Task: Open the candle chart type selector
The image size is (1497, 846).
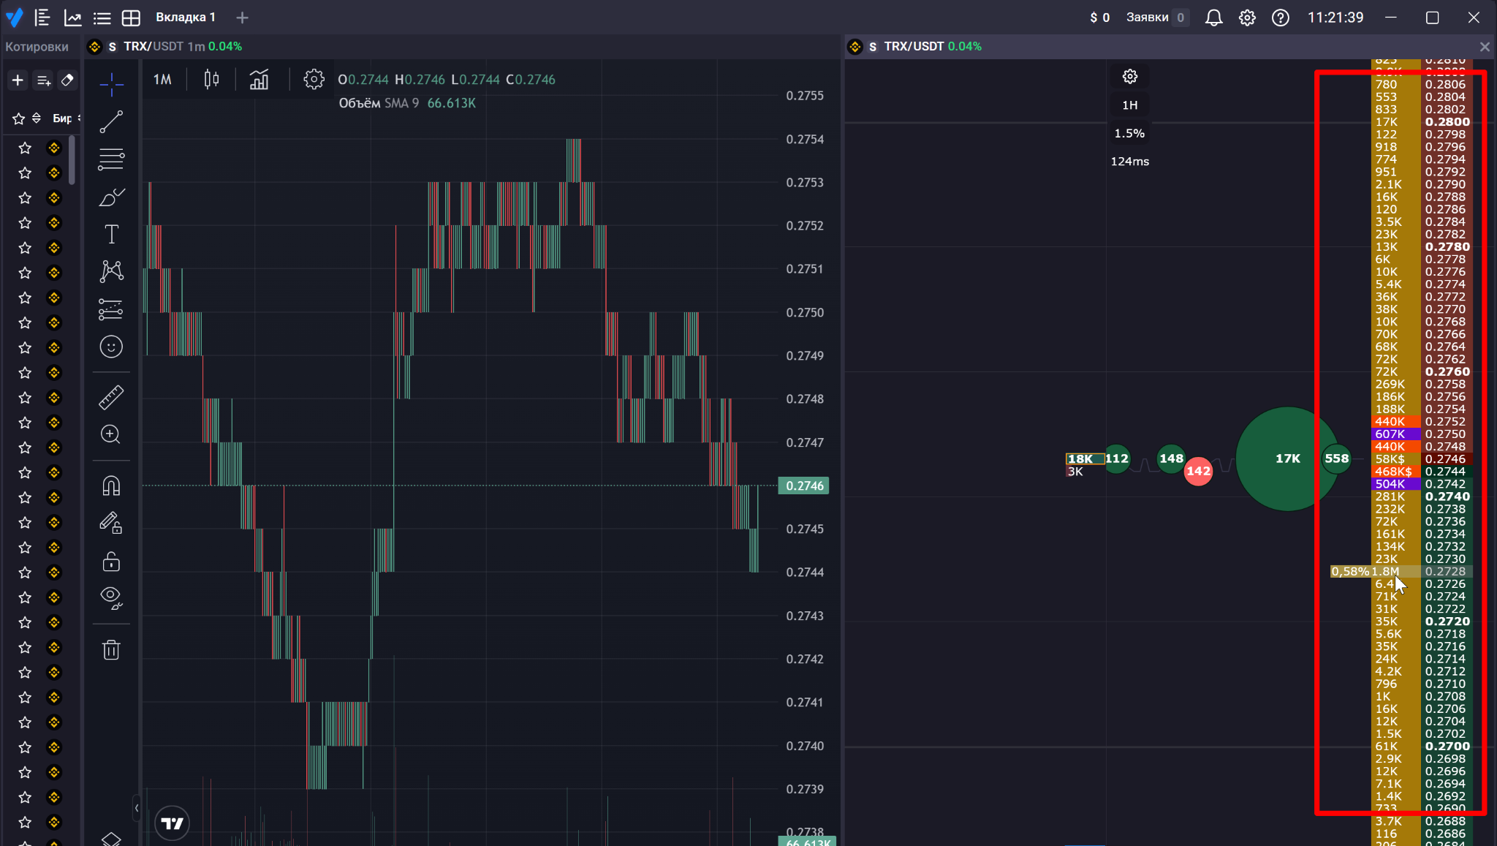Action: pyautogui.click(x=211, y=79)
